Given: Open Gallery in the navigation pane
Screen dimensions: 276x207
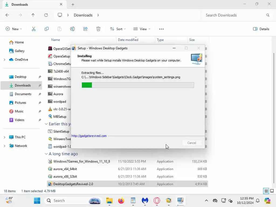Looking at the screenshot, I should [x=19, y=51].
